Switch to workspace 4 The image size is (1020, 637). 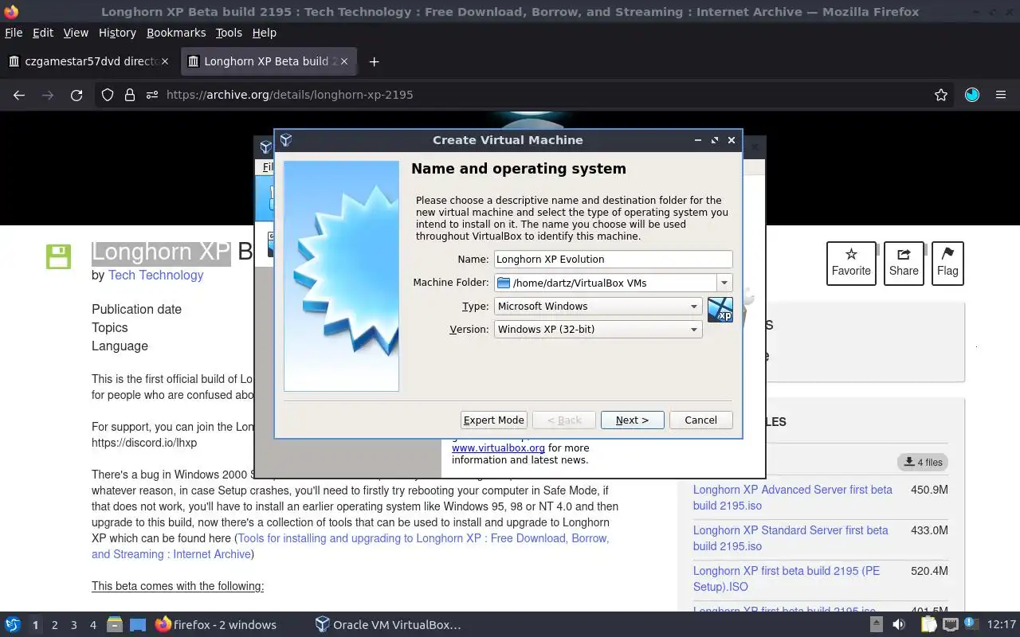click(92, 625)
